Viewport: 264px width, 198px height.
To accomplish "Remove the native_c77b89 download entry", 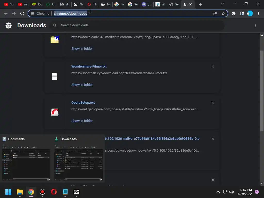I will pyautogui.click(x=213, y=139).
